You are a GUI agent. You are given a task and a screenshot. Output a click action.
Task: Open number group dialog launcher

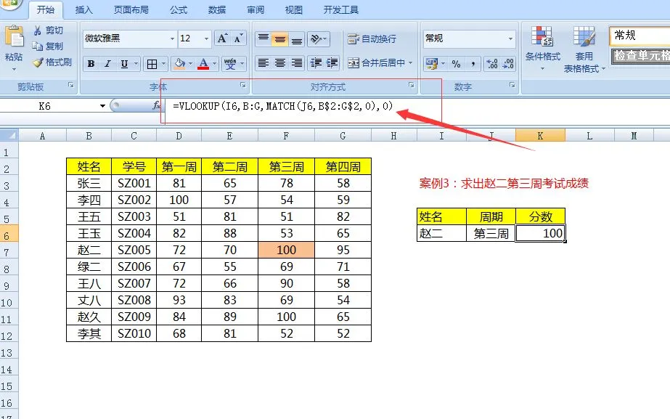pyautogui.click(x=512, y=86)
